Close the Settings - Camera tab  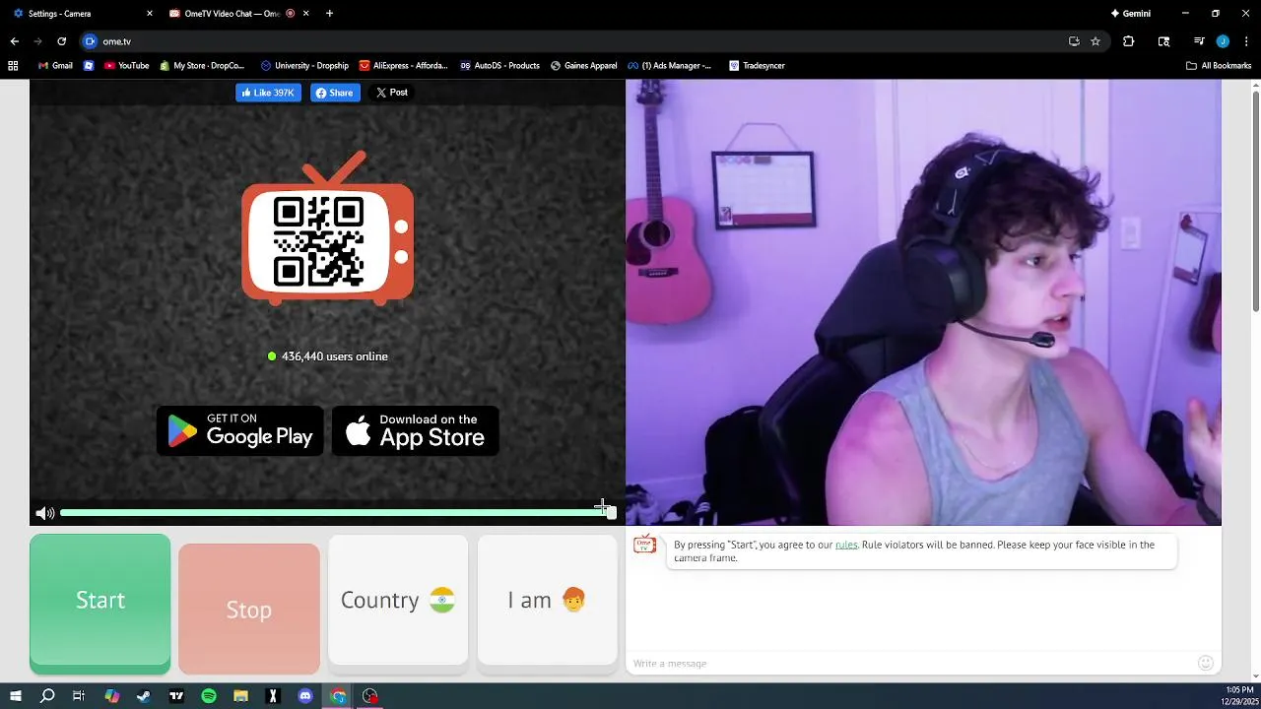coord(150,14)
